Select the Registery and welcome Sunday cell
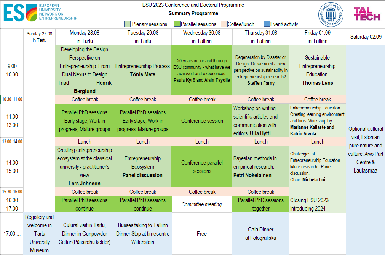Image resolution: width=385 pixels, height=255 pixels. pyautogui.click(x=39, y=234)
